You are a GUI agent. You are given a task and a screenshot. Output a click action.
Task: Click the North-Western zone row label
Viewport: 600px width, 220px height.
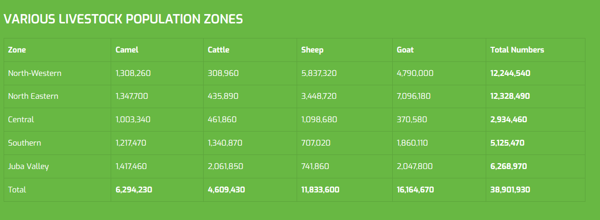35,73
